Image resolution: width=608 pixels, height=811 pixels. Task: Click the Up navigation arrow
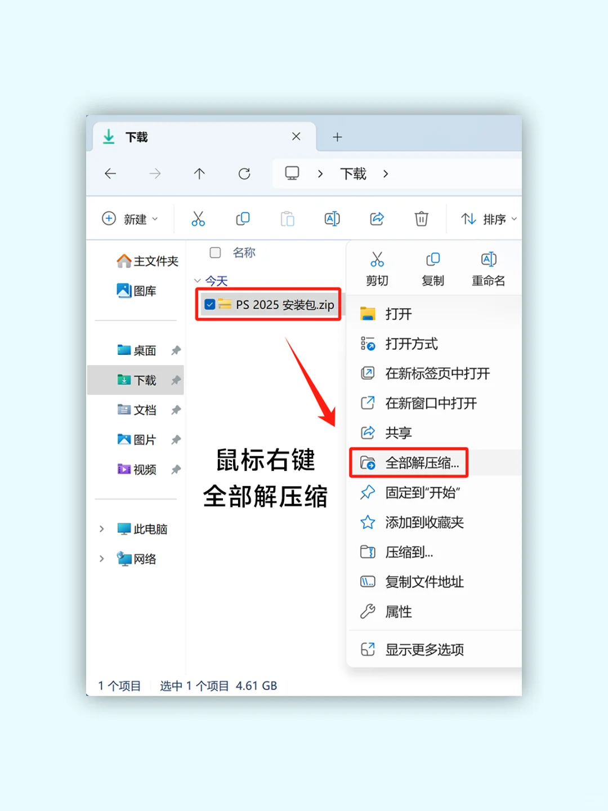tap(199, 174)
